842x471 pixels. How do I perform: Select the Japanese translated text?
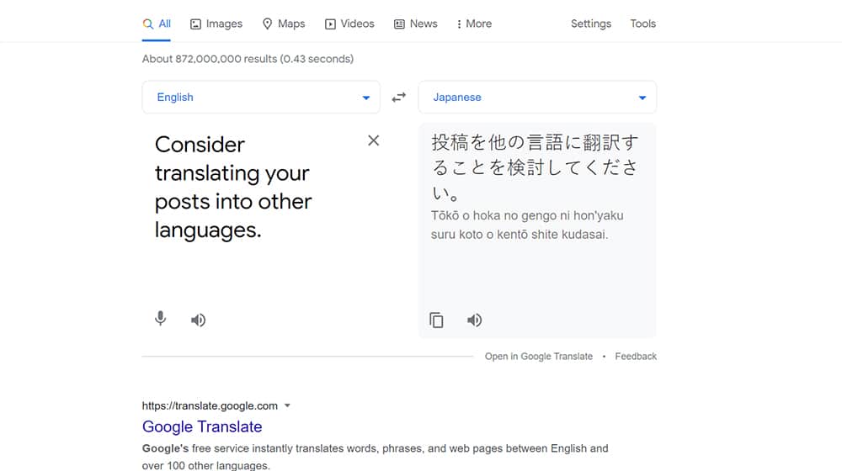click(x=536, y=167)
